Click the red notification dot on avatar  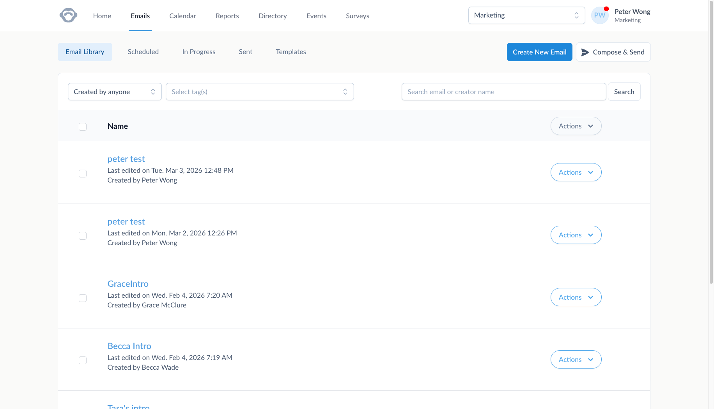[606, 9]
